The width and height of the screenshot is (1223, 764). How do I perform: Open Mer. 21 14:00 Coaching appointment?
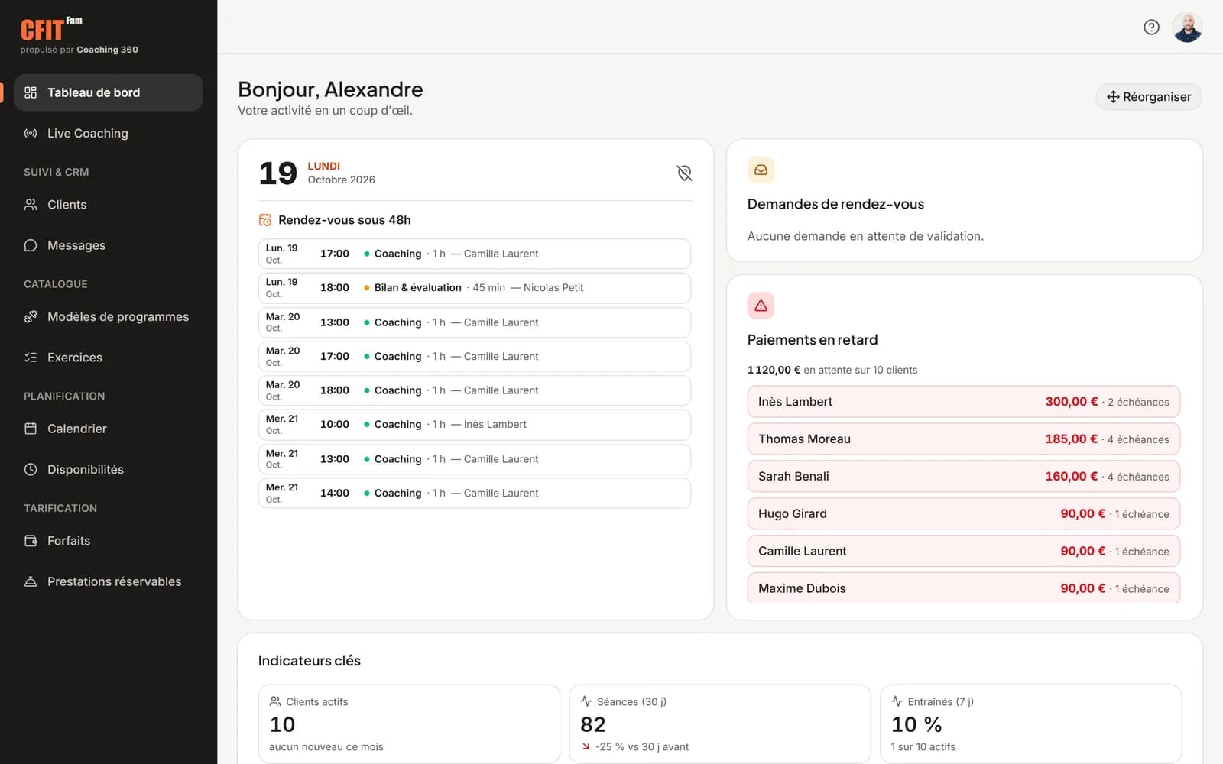pos(475,493)
